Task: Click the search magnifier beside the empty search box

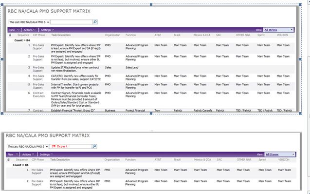Action: click(x=95, y=22)
